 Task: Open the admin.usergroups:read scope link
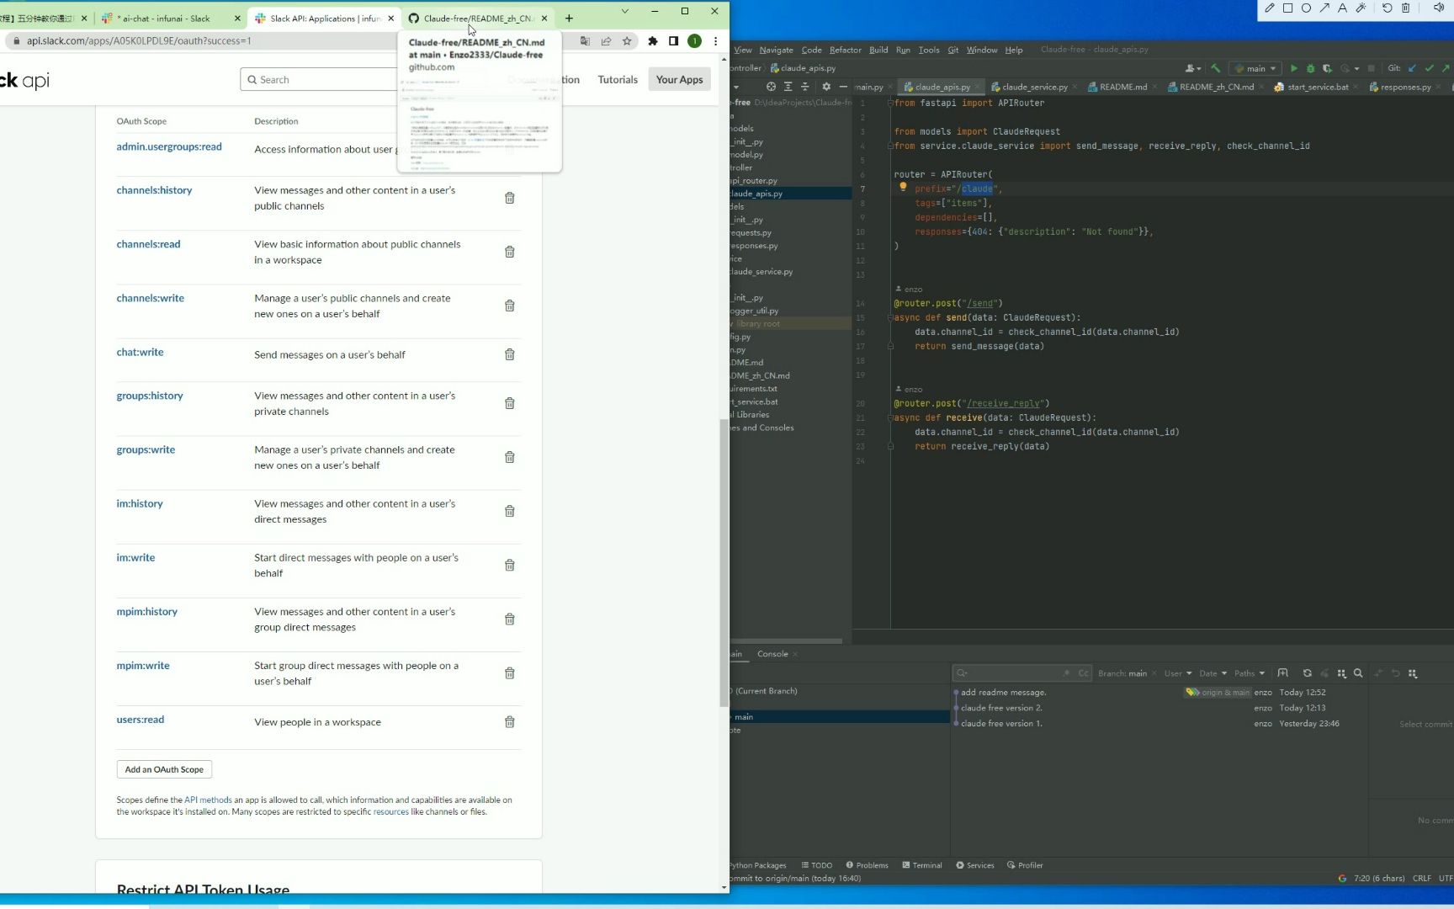[x=169, y=146]
